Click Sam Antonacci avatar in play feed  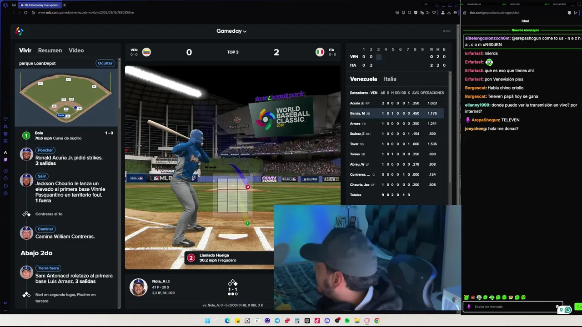pos(26,272)
